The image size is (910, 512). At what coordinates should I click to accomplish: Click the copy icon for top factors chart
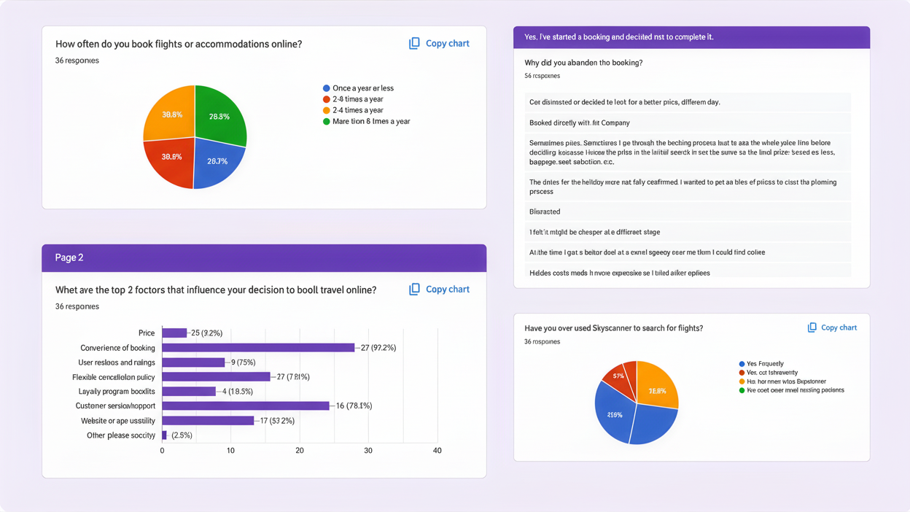[x=414, y=290]
